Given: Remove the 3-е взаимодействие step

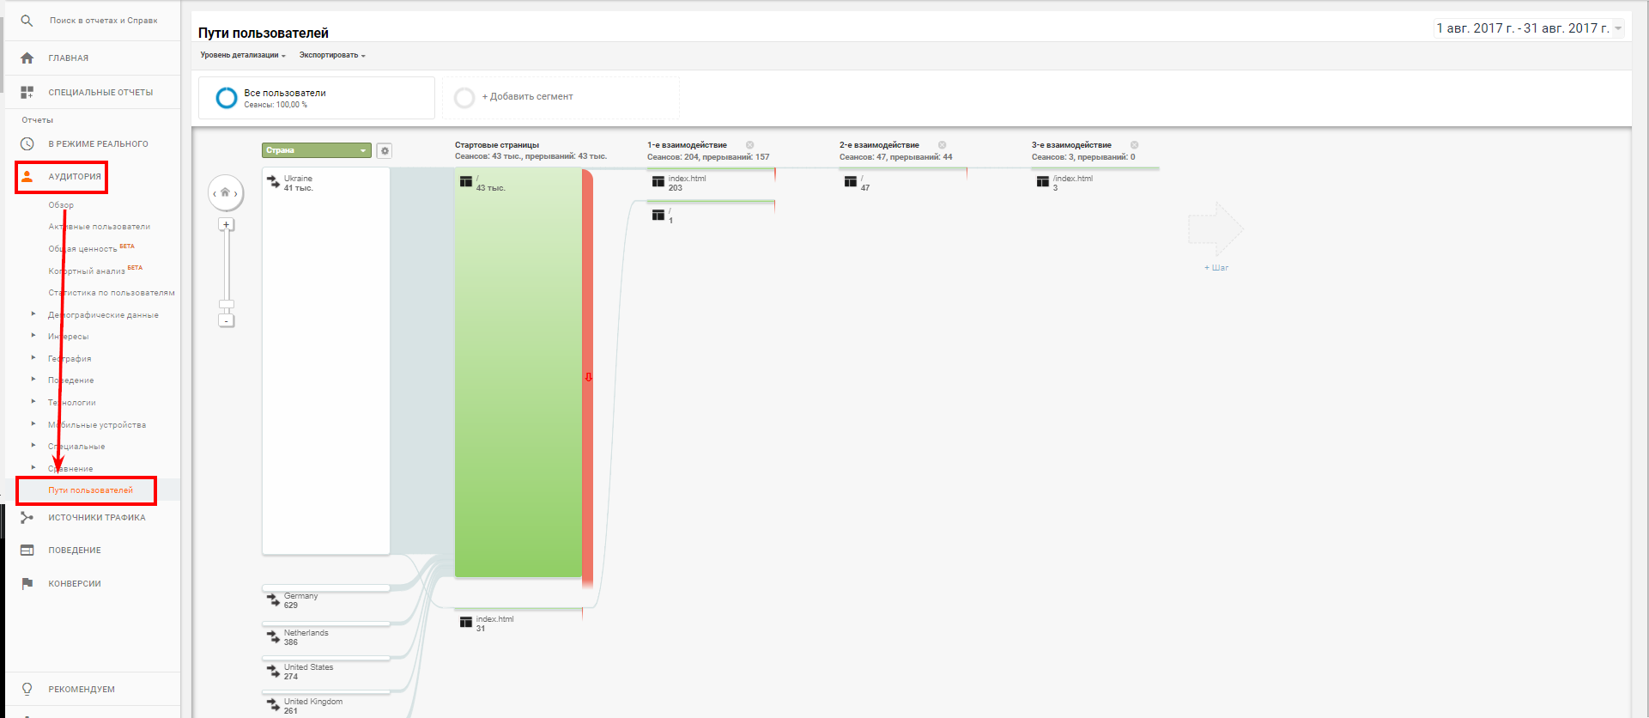Looking at the screenshot, I should (x=1134, y=145).
